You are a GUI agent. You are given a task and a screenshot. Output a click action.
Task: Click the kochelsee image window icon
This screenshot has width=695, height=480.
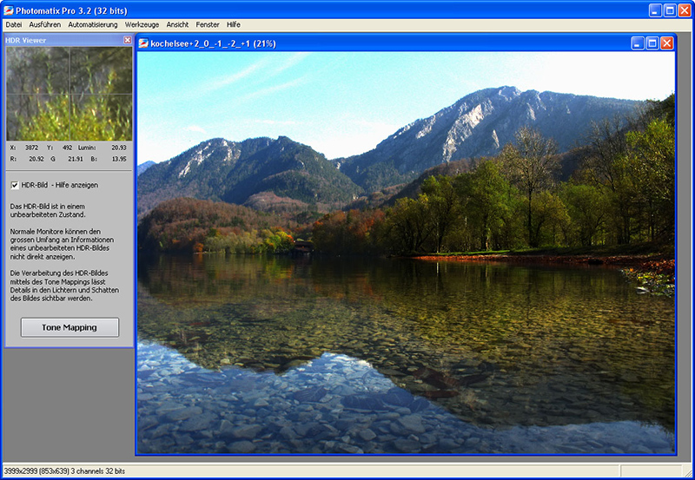tap(143, 43)
